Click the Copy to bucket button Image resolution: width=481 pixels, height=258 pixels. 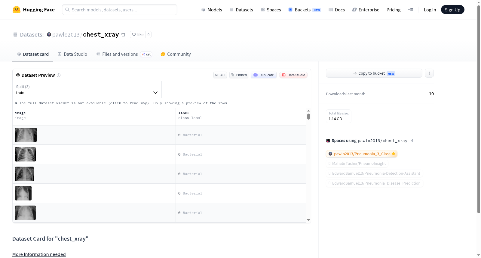(374, 73)
